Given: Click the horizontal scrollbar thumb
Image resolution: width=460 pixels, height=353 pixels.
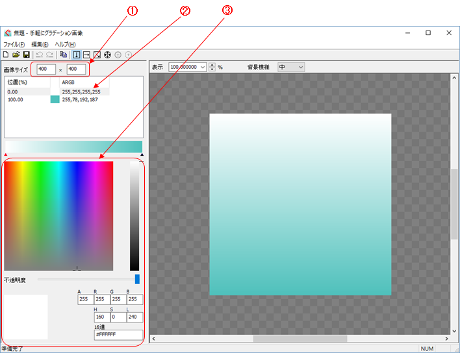Looking at the screenshot, I should pos(300,339).
